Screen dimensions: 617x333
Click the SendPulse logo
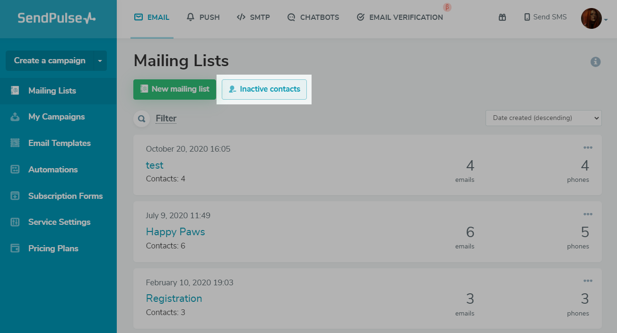pyautogui.click(x=57, y=18)
